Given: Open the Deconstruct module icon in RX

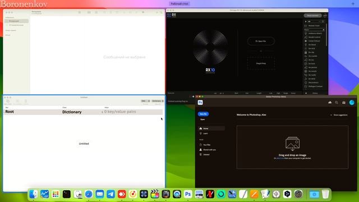Looking at the screenshot, I should pos(306,82).
